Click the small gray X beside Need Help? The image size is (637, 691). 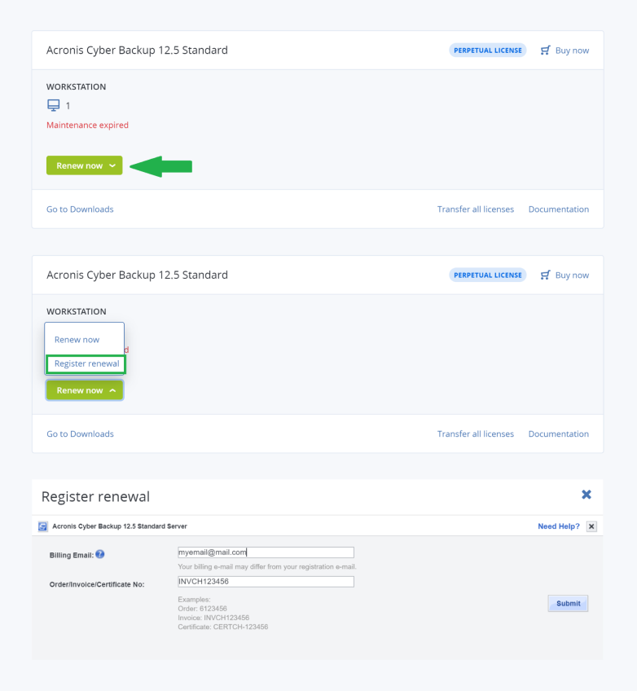point(591,526)
